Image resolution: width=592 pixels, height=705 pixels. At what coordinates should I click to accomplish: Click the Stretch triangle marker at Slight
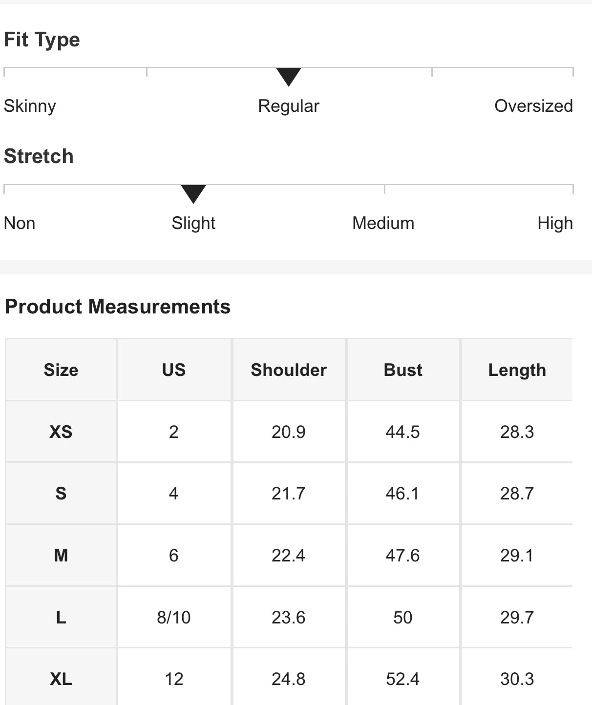pyautogui.click(x=193, y=194)
